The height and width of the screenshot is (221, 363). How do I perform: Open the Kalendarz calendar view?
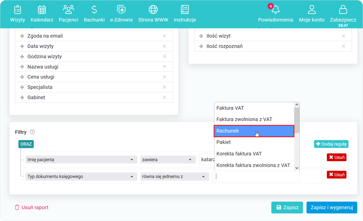pos(42,14)
